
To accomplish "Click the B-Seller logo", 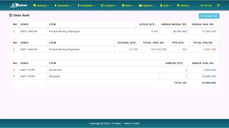I will tap(18, 5).
